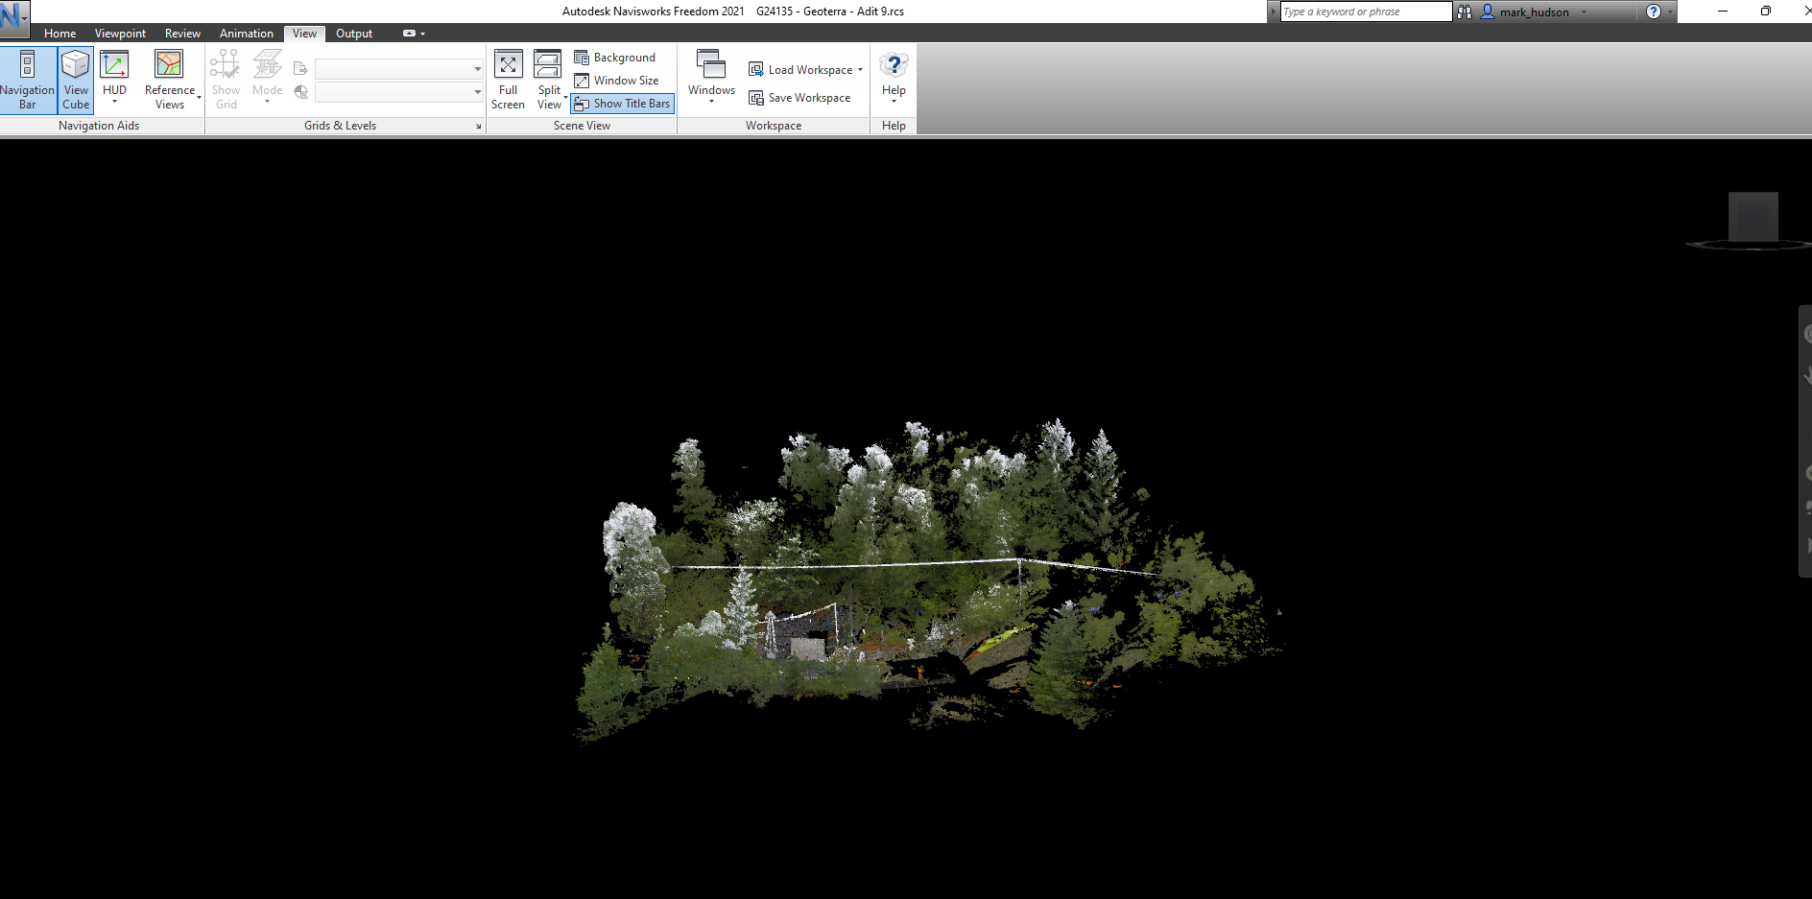The width and height of the screenshot is (1812, 899).
Task: Click the binoculars search icon
Action: point(1465,12)
